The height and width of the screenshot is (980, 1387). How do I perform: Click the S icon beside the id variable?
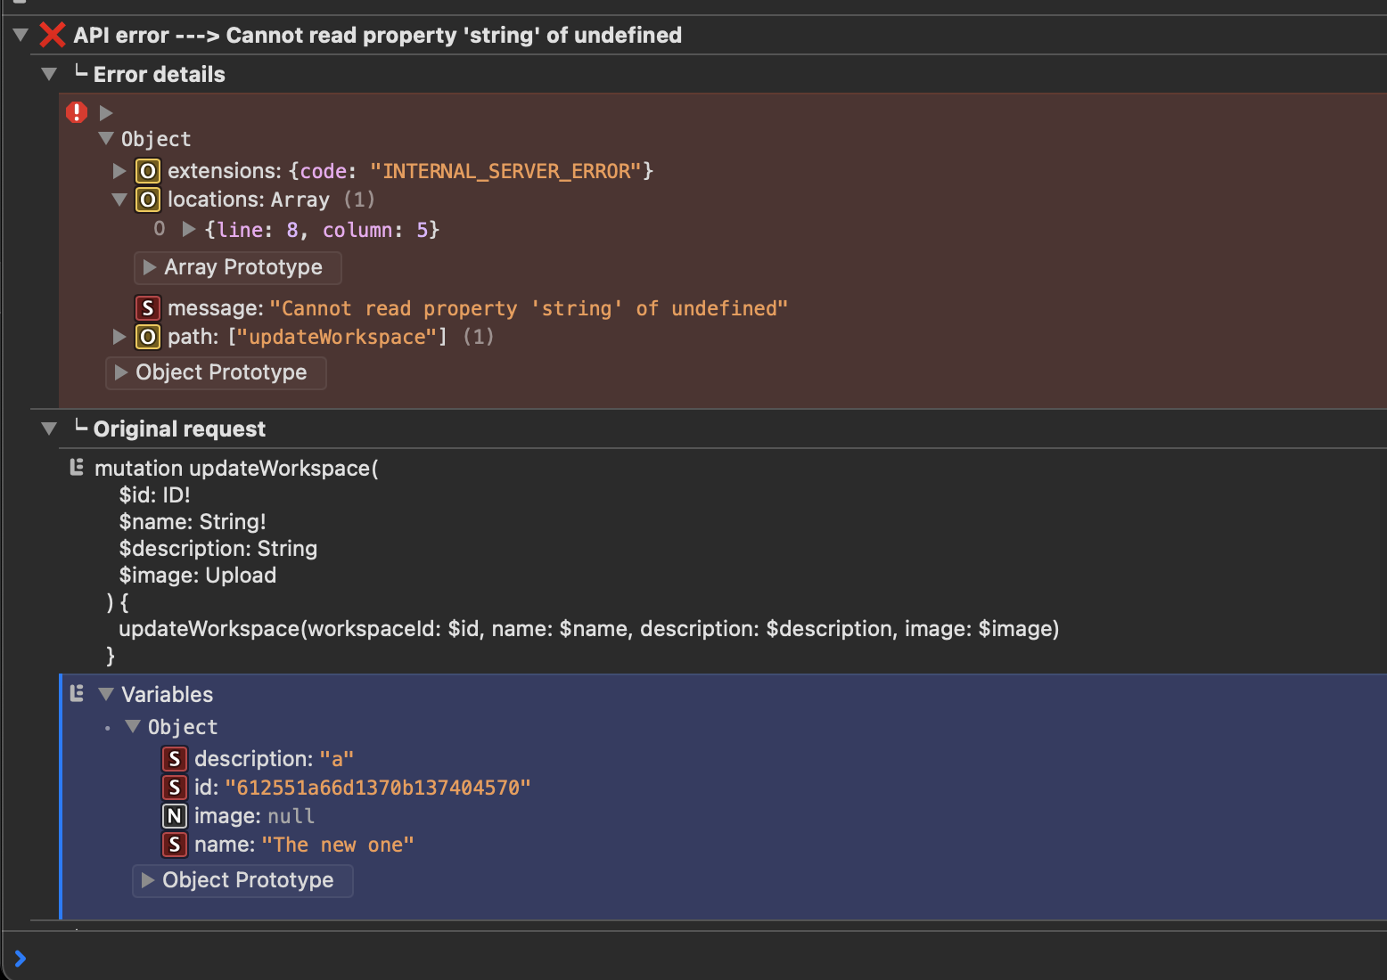(x=175, y=787)
